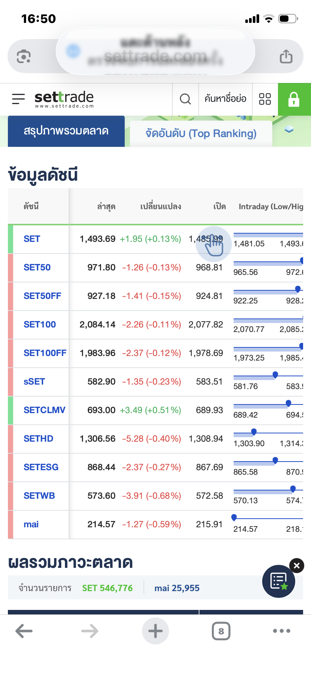Screen dimensions: 311x673
Task: Close the floating widget with X
Action: coord(297,566)
